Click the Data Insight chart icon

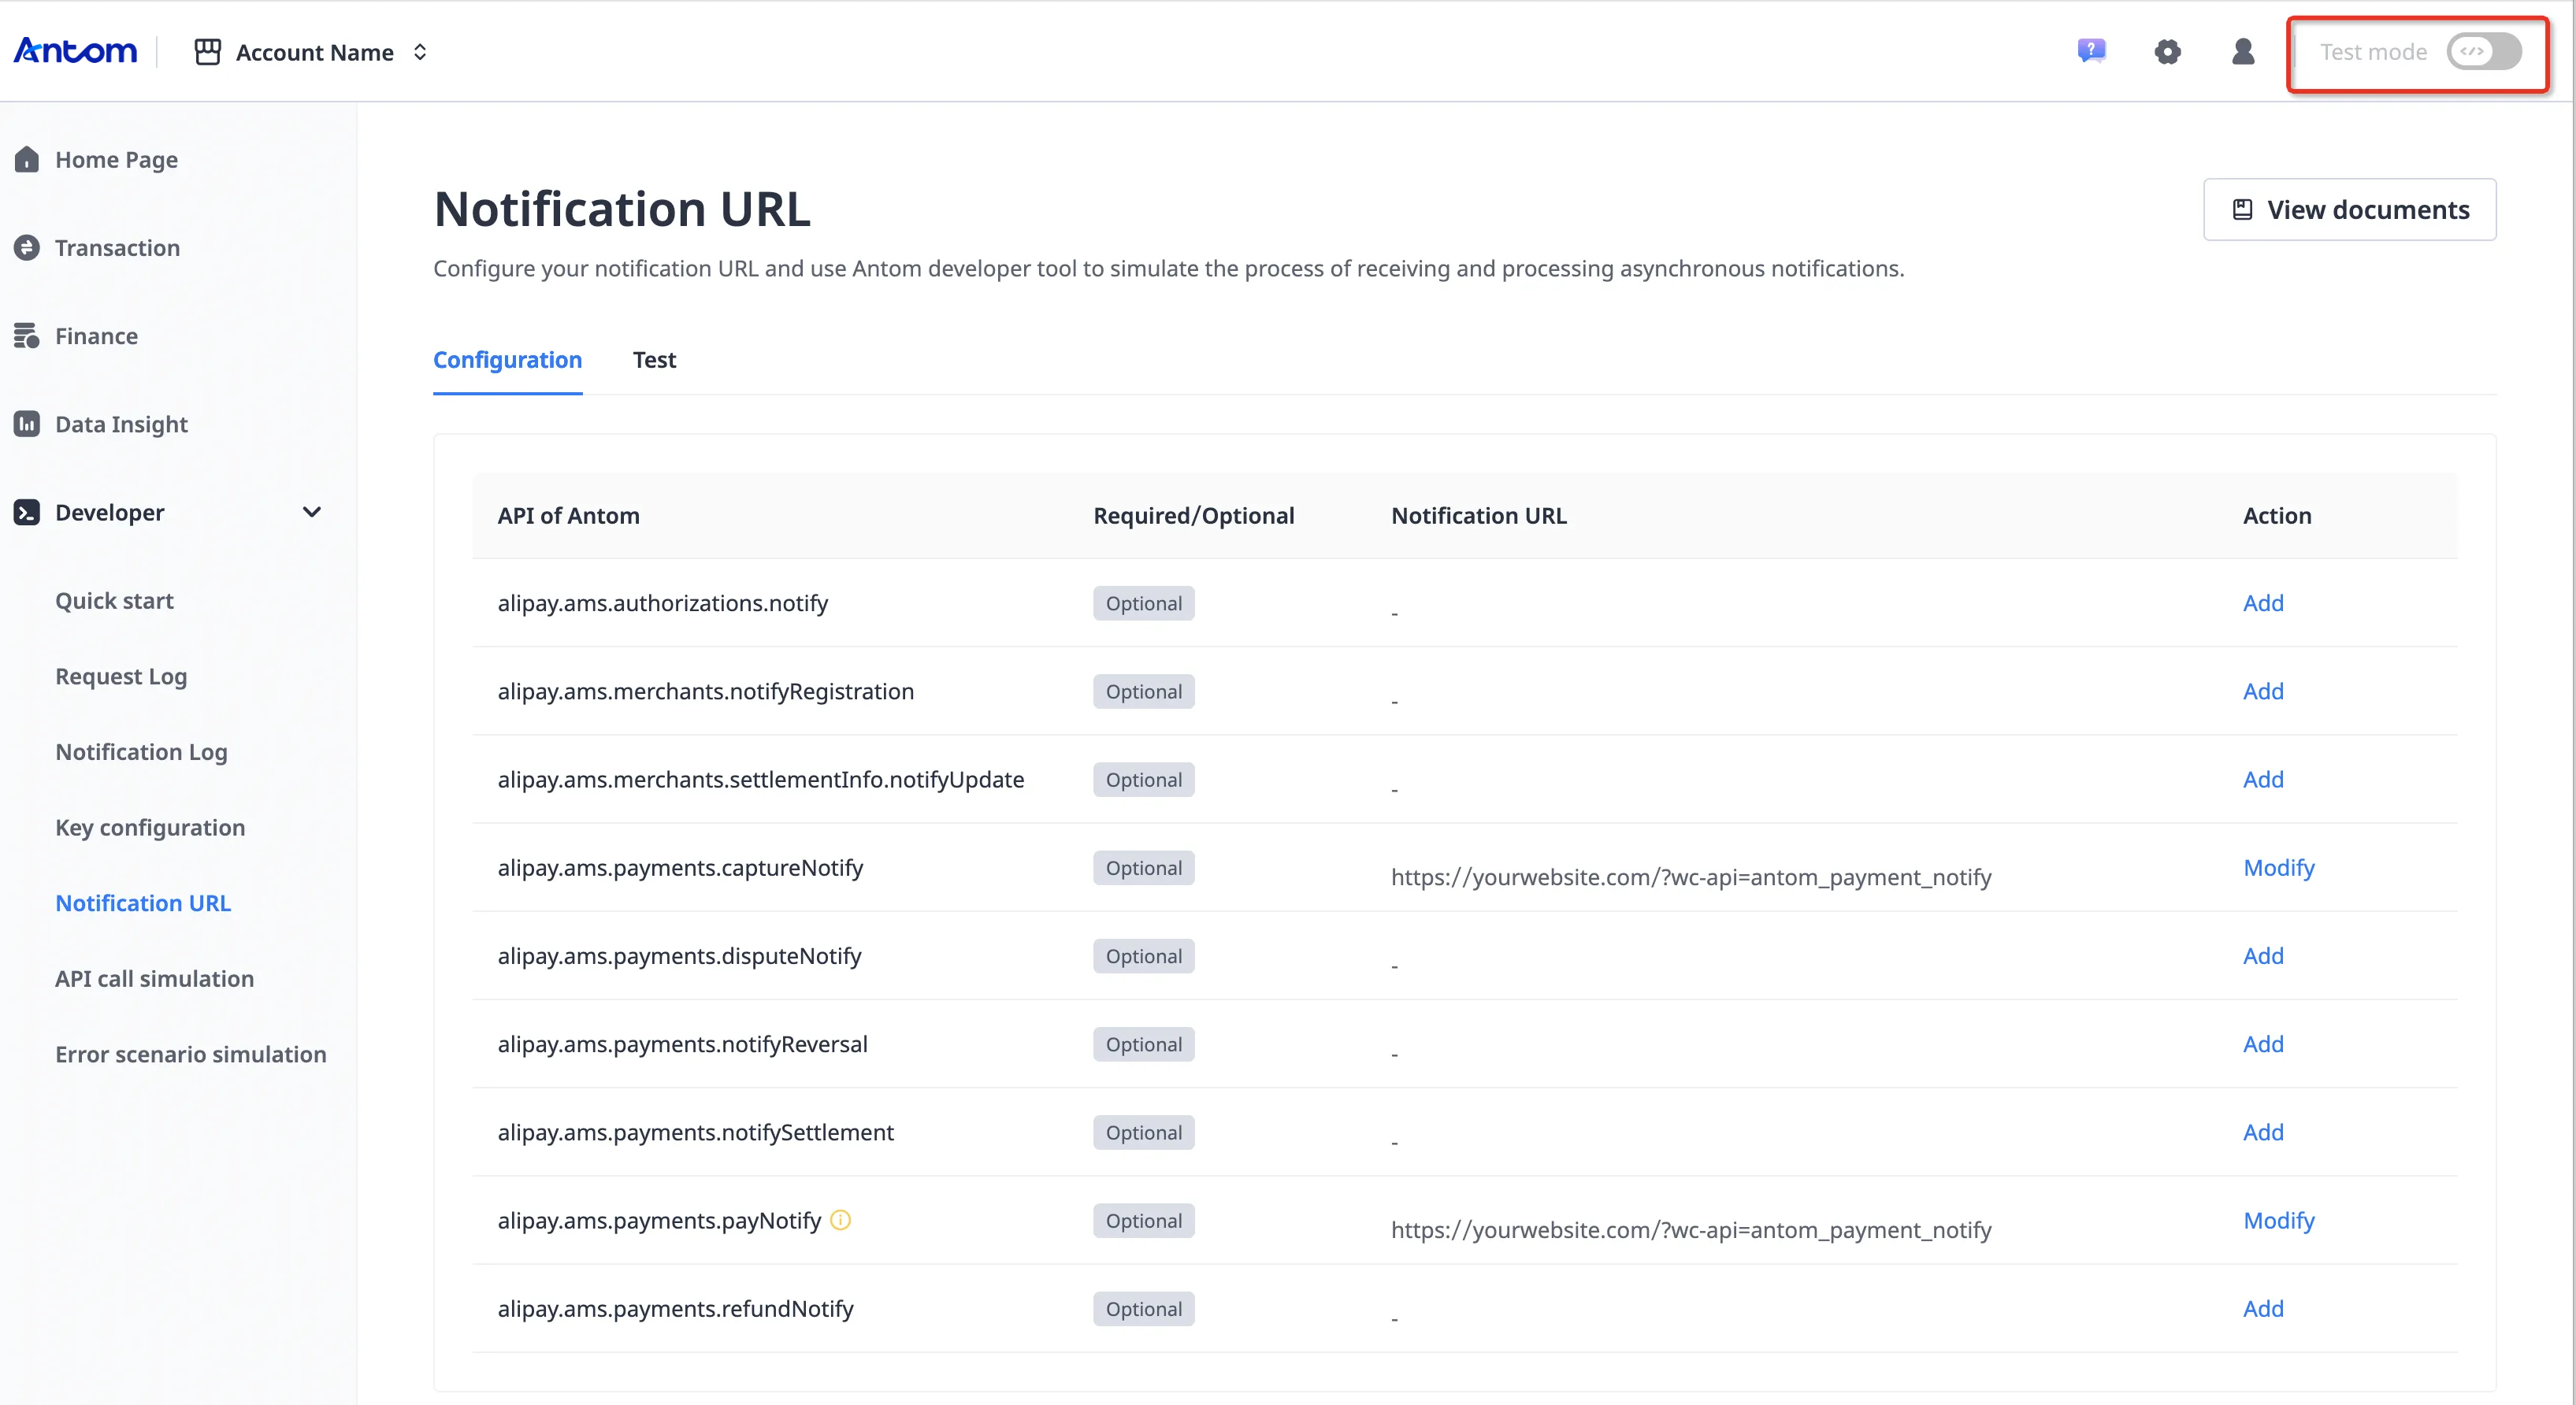[27, 424]
